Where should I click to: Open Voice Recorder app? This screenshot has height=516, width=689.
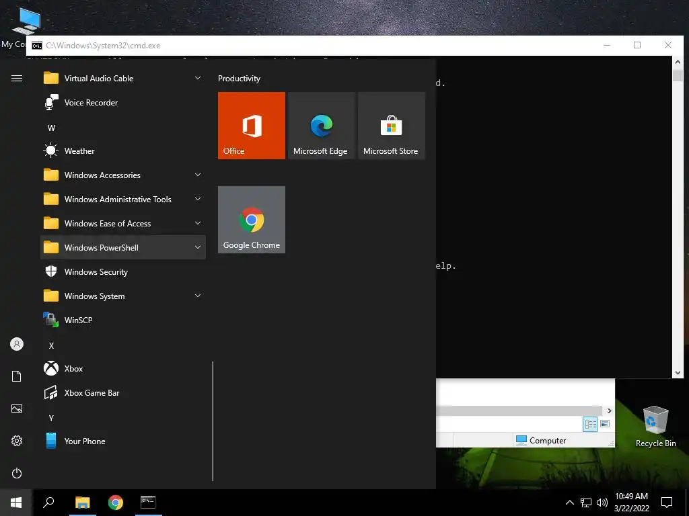(x=122, y=103)
